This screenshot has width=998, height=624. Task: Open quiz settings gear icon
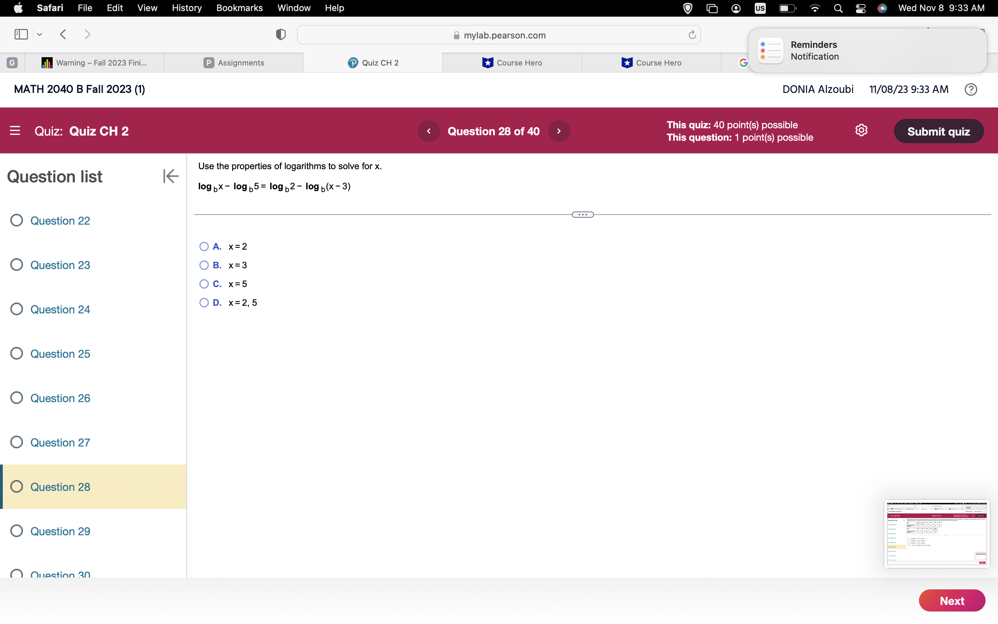point(861,130)
